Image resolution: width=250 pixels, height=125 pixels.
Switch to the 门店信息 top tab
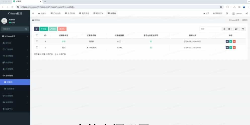(56, 13)
